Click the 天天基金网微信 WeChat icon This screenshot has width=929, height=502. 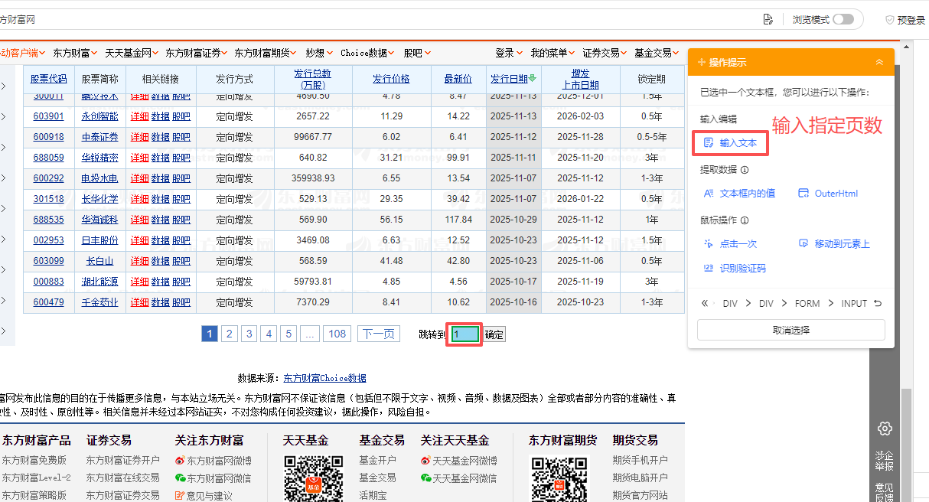pos(426,478)
